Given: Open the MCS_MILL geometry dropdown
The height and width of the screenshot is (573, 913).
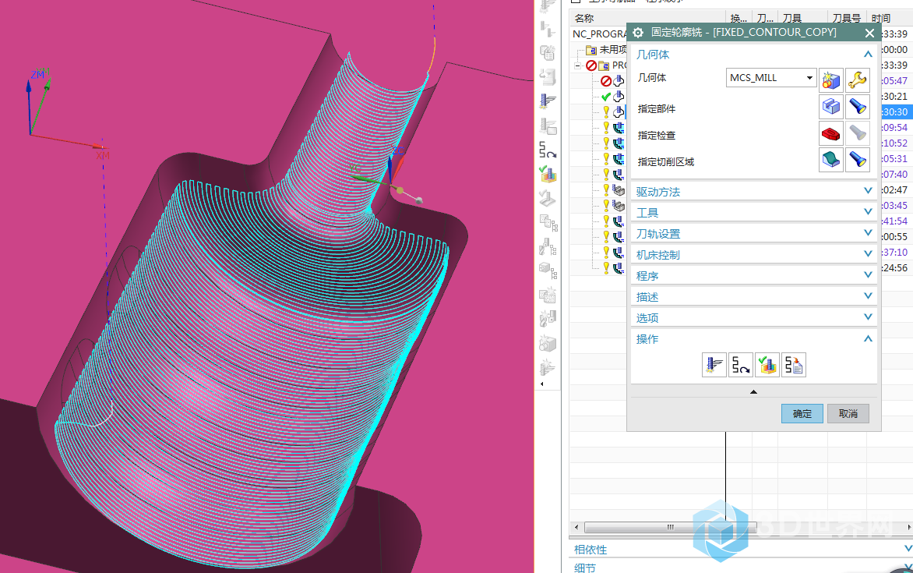Looking at the screenshot, I should pyautogui.click(x=809, y=77).
